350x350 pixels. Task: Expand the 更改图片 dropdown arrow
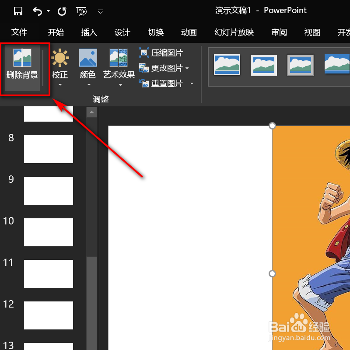187,68
